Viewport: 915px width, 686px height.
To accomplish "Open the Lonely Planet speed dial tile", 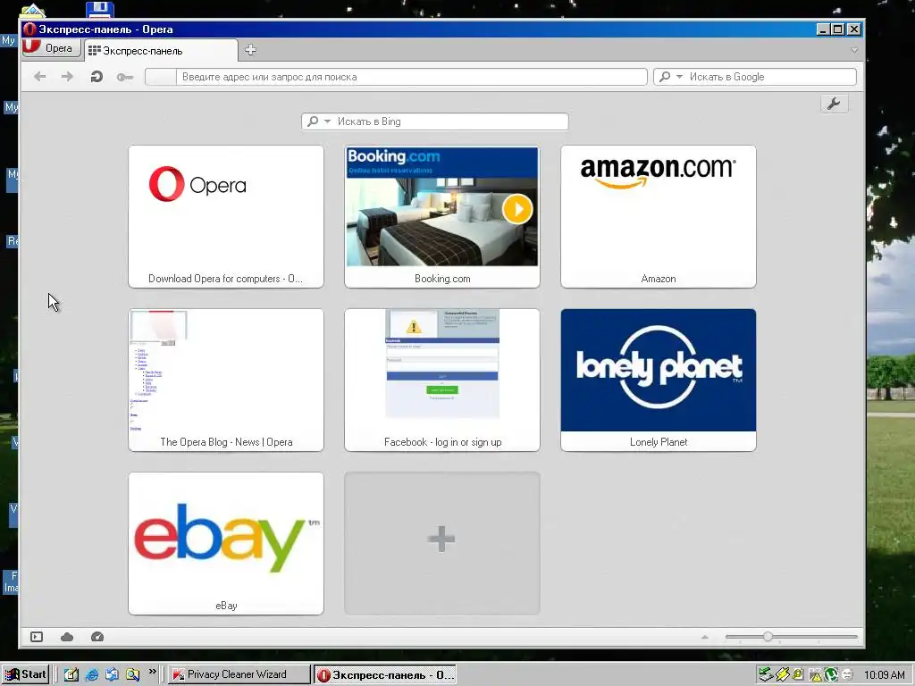I will [659, 380].
